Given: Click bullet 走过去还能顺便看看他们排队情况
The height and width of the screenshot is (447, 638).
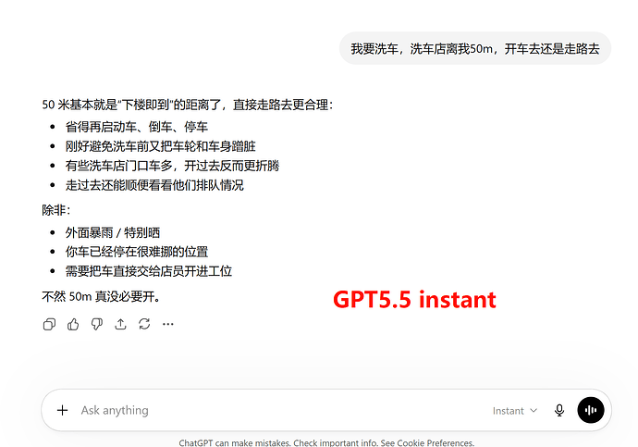Looking at the screenshot, I should pyautogui.click(x=154, y=185).
